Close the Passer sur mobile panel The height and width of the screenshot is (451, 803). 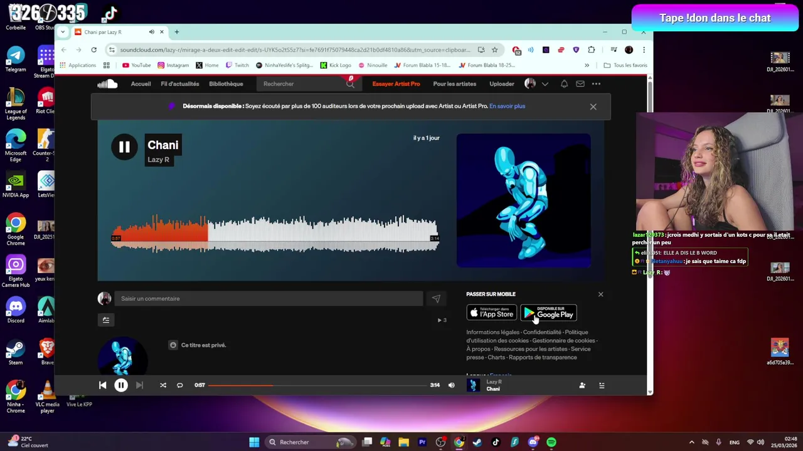pyautogui.click(x=600, y=294)
